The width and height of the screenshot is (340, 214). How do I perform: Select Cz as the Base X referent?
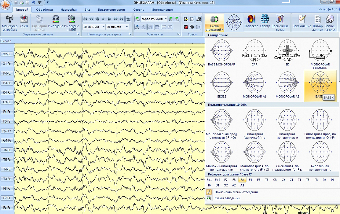coord(283,180)
